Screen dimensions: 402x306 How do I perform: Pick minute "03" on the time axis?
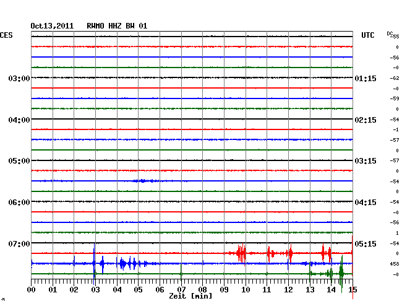click(95, 290)
